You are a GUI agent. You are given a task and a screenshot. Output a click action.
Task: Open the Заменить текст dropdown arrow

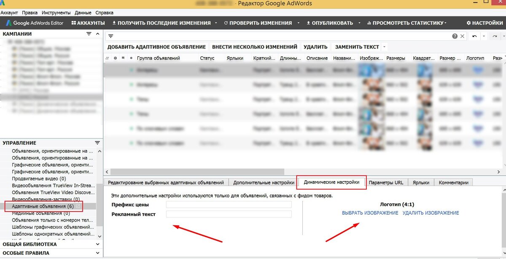click(x=384, y=47)
